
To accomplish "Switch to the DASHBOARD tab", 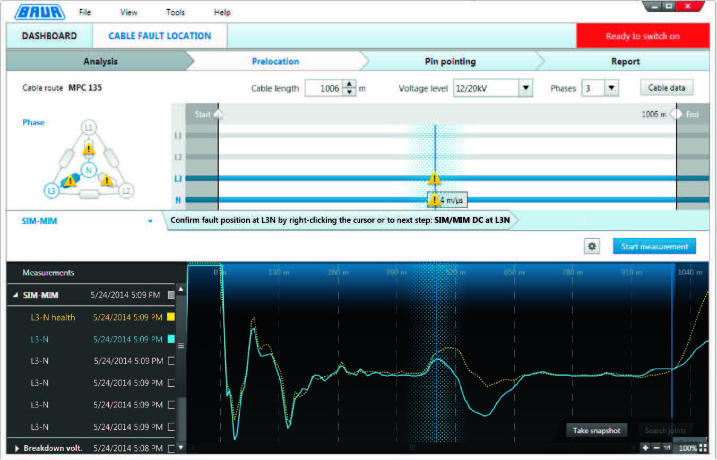I will click(x=49, y=36).
